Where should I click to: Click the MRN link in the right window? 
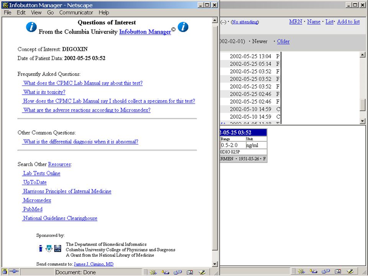[x=296, y=21]
